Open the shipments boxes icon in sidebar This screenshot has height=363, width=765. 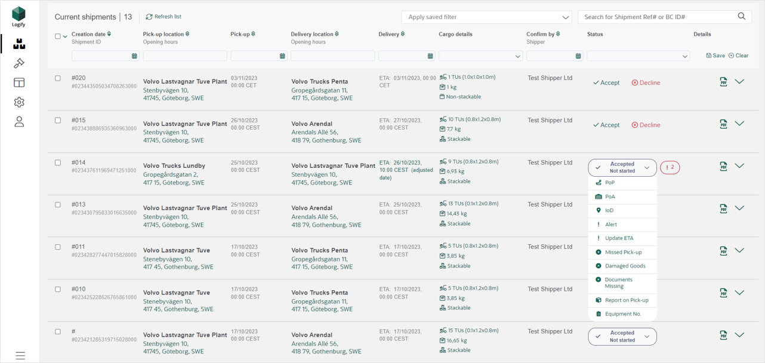click(x=19, y=44)
